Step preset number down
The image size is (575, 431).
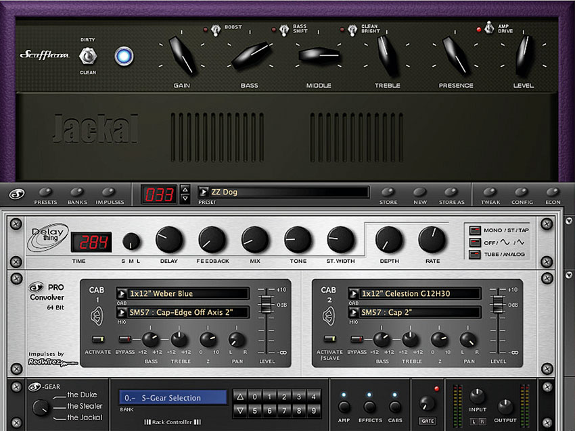pyautogui.click(x=185, y=199)
